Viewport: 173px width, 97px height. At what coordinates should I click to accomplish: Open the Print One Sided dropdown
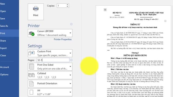point(50,67)
